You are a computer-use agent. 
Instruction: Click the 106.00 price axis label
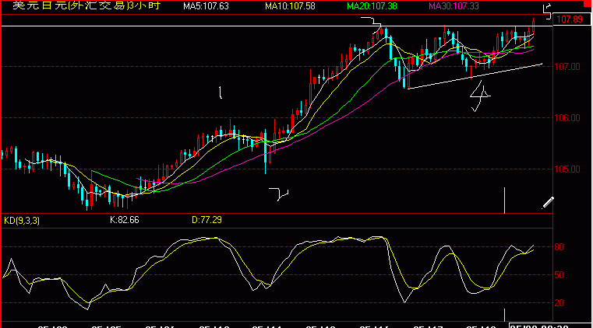567,118
